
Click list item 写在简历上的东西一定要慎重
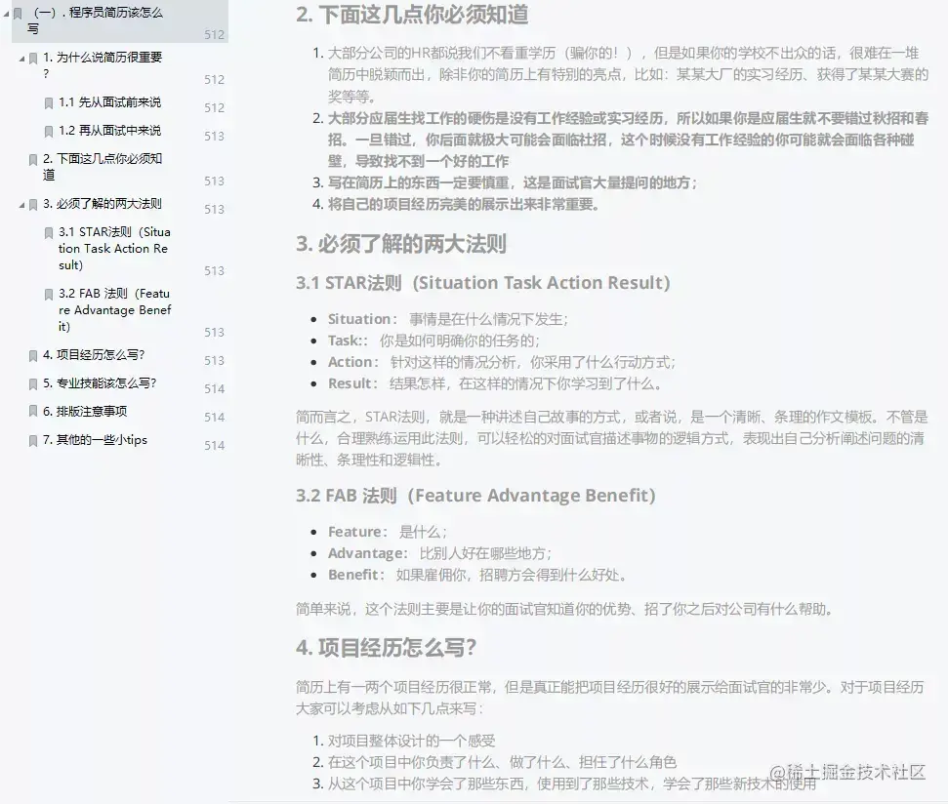pyautogui.click(x=513, y=182)
